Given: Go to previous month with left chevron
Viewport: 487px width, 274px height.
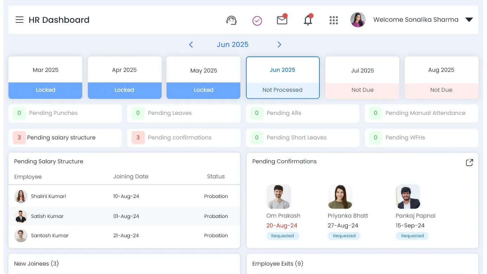Looking at the screenshot, I should coord(191,44).
